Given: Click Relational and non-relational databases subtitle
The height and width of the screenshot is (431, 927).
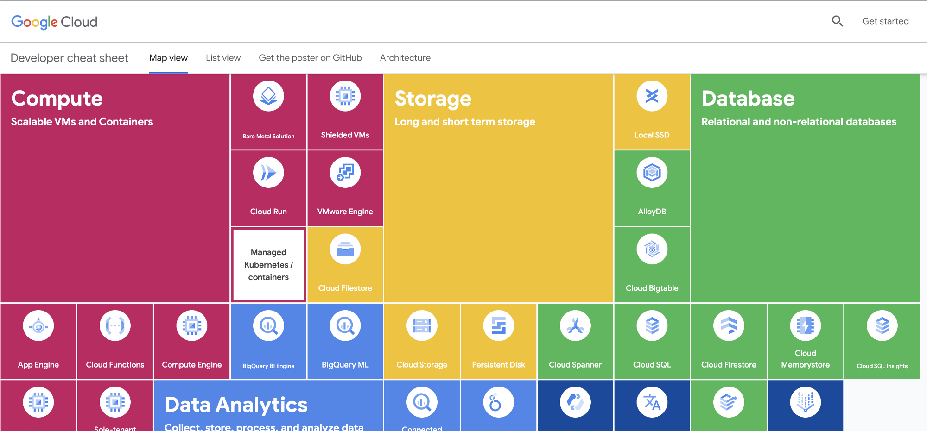Looking at the screenshot, I should pyautogui.click(x=799, y=122).
